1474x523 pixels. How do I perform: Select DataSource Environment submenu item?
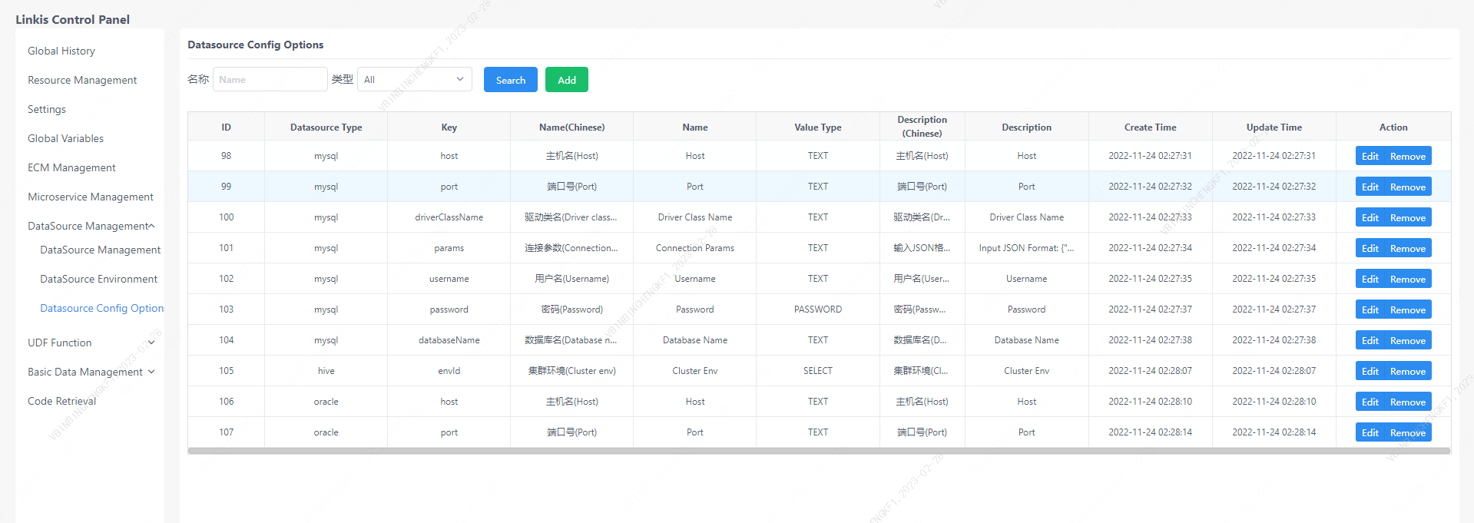coord(98,279)
